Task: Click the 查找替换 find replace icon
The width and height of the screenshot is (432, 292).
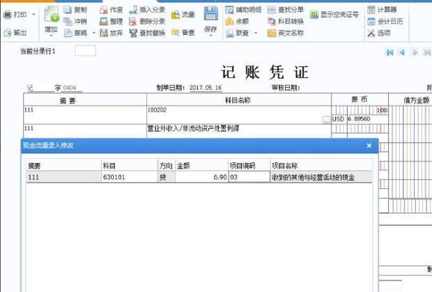Action: pyautogui.click(x=133, y=33)
